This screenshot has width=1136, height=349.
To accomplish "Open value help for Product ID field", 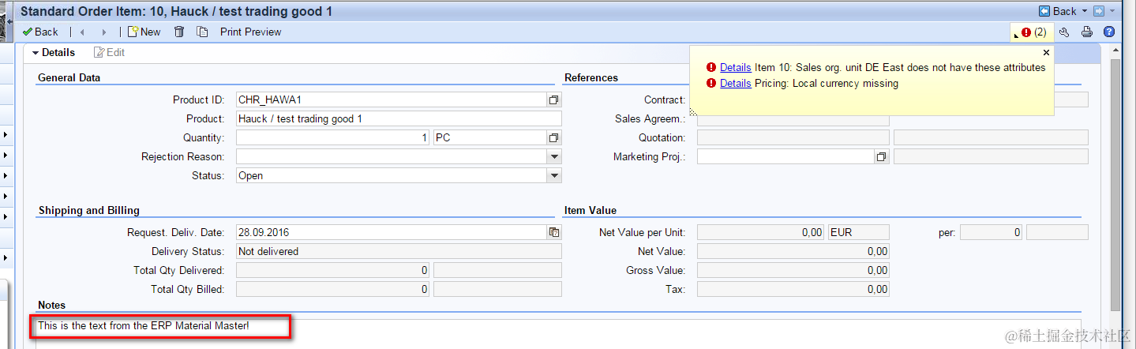I will tap(554, 100).
